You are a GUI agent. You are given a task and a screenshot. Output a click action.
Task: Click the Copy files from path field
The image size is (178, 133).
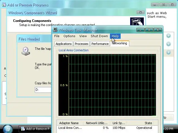coord(43,90)
